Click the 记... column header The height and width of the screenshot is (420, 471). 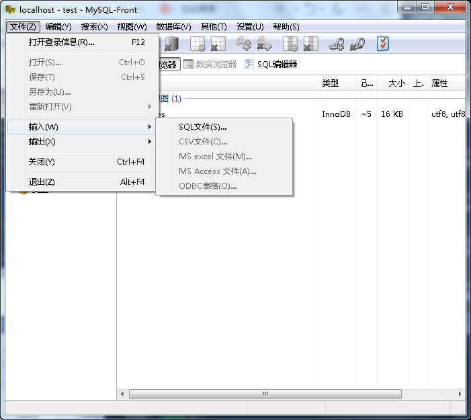point(366,83)
